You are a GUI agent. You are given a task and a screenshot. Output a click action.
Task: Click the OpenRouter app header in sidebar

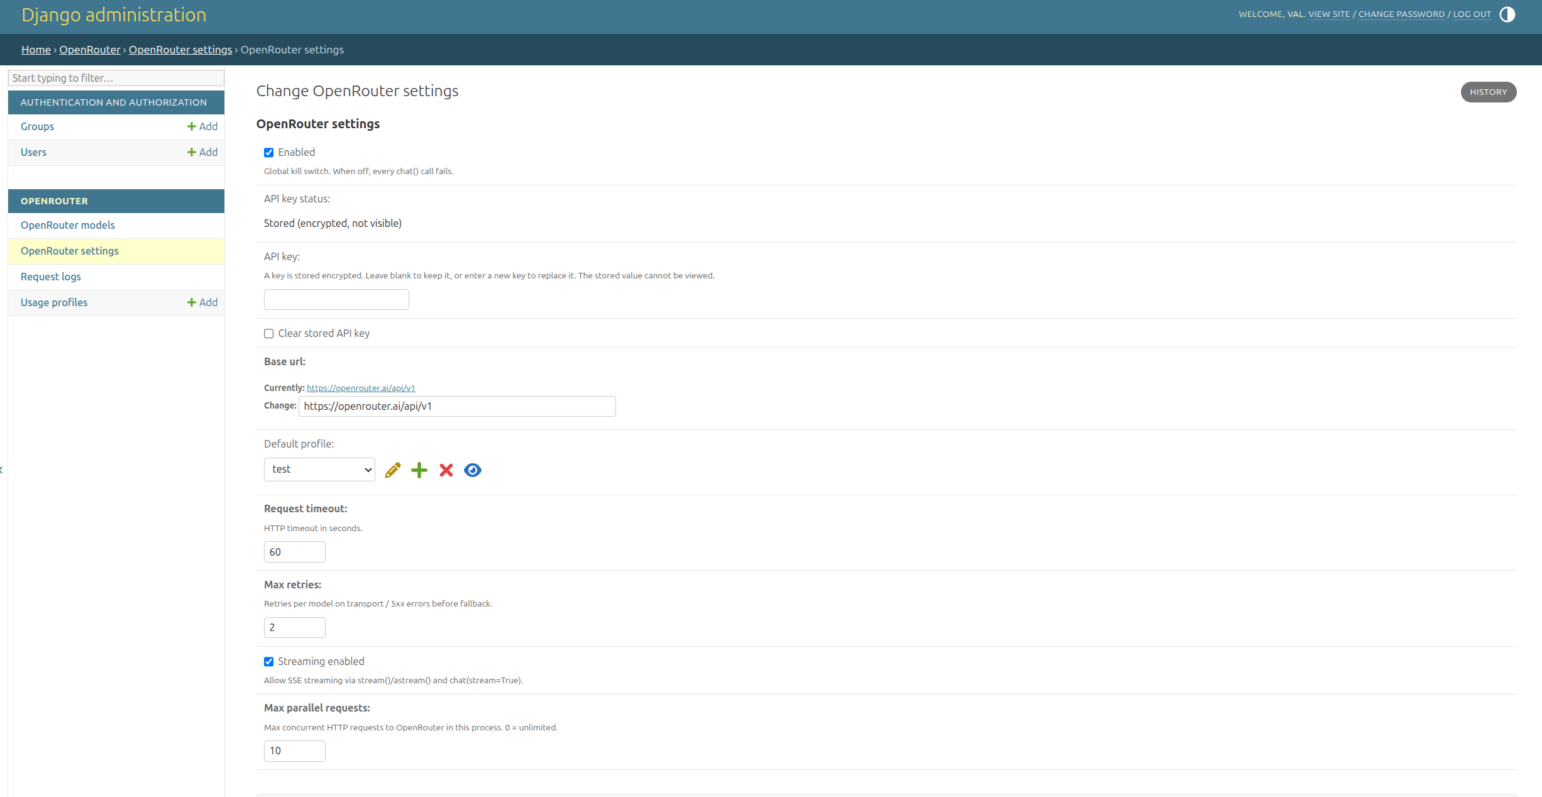pyautogui.click(x=54, y=201)
